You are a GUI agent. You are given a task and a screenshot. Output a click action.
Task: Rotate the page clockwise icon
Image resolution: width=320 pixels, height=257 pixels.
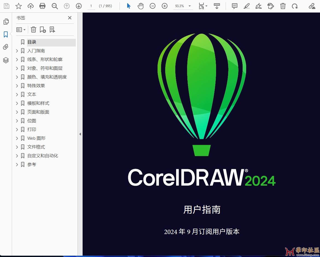click(x=295, y=6)
